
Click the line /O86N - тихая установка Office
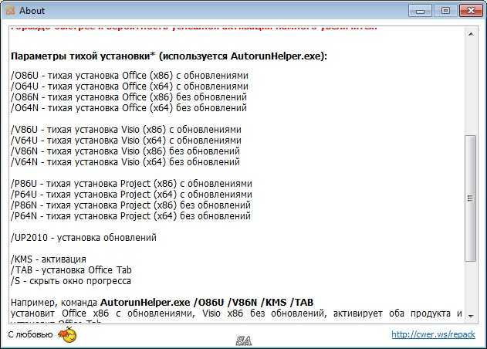[129, 97]
